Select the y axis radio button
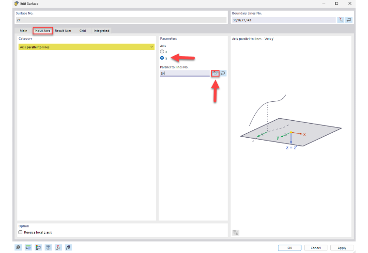Viewport: 368px width, 253px height. click(162, 58)
